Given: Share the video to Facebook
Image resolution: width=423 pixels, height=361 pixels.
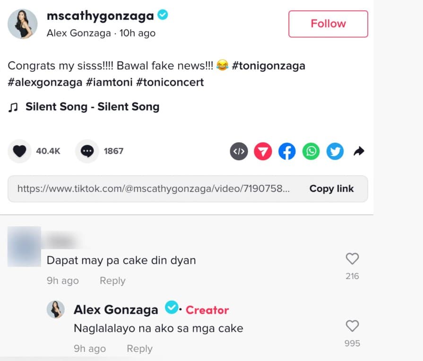Looking at the screenshot, I should (x=287, y=151).
